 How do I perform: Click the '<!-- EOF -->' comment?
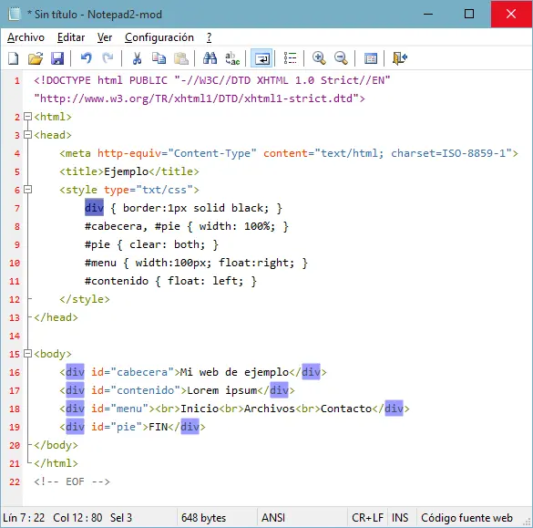(72, 481)
